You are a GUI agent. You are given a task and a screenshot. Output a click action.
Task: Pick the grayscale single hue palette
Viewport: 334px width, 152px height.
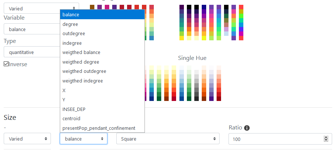pyautogui.click(x=197, y=85)
